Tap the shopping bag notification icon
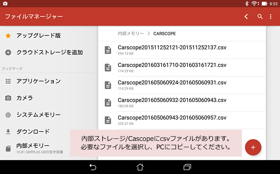 5,3
